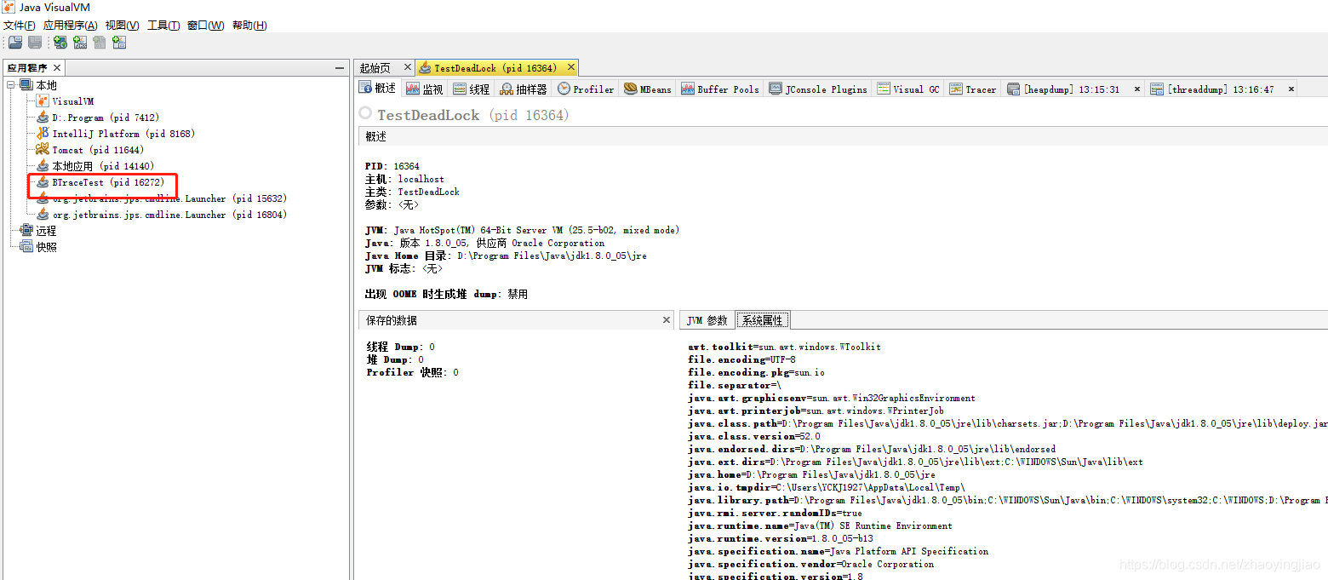The image size is (1328, 580).
Task: Click the last Add Snapshot toolbar icon
Action: (x=119, y=43)
